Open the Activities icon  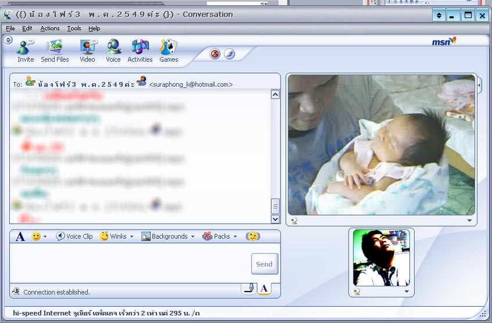point(140,49)
